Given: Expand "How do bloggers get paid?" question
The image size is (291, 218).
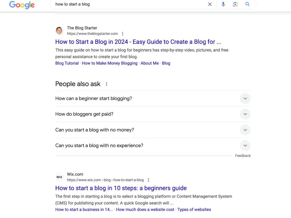Looking at the screenshot, I should coord(245,114).
